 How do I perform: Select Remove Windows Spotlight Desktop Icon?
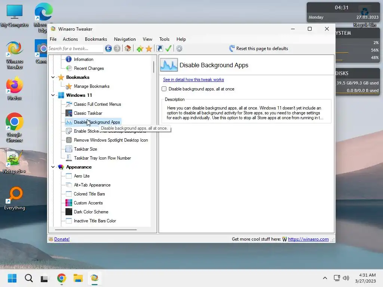[111, 140]
